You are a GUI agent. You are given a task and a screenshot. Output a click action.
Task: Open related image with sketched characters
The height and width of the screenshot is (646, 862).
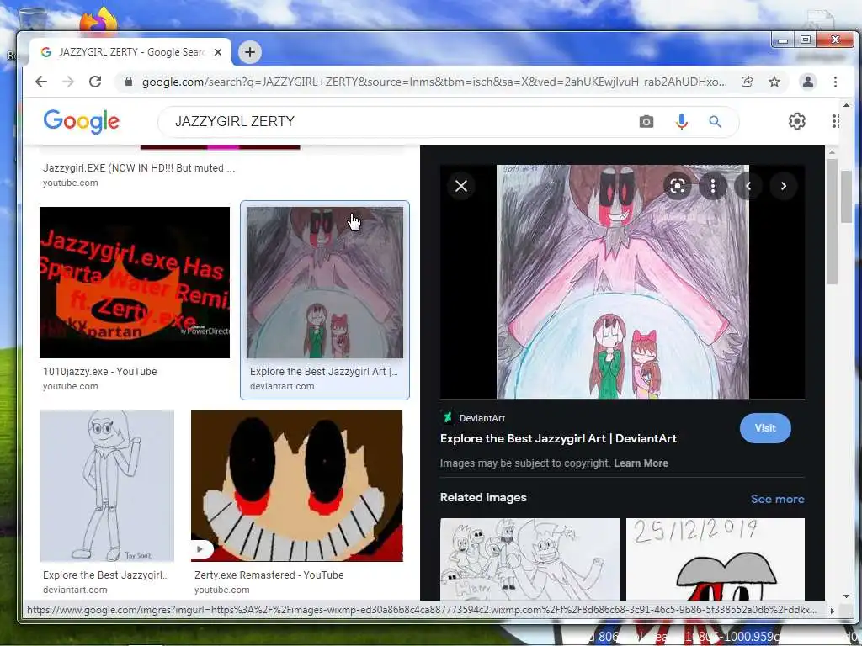529,559
